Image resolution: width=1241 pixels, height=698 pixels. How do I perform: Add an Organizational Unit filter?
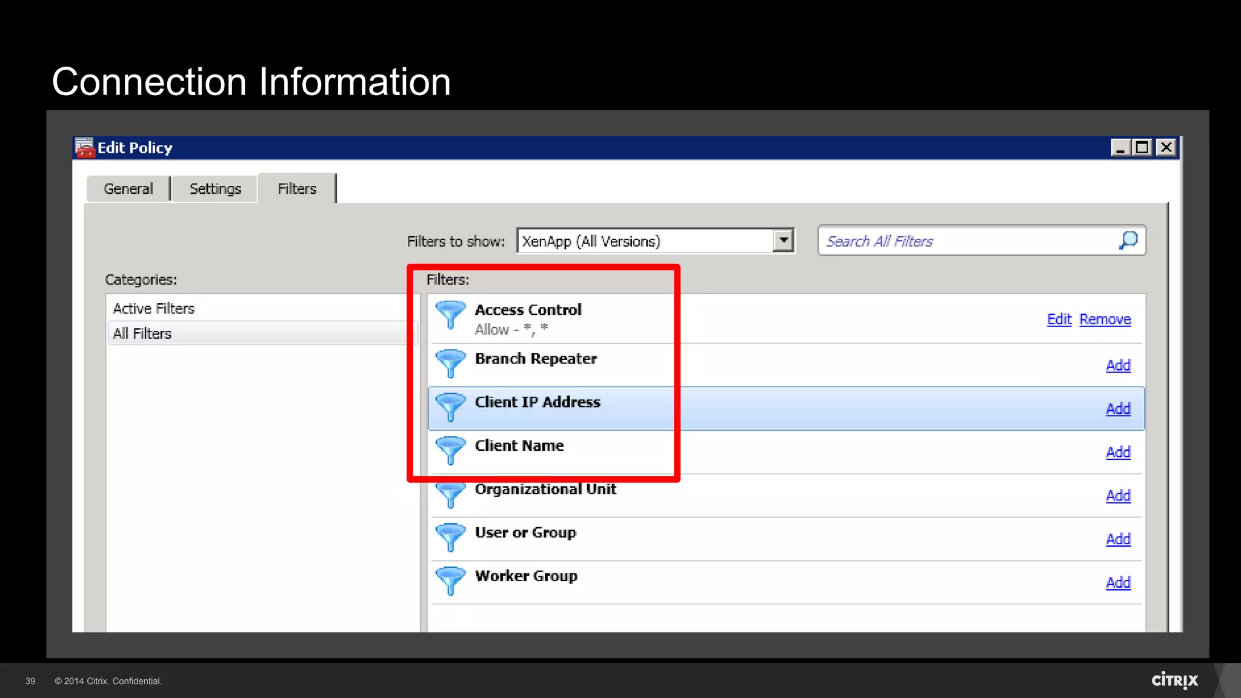pos(1118,496)
